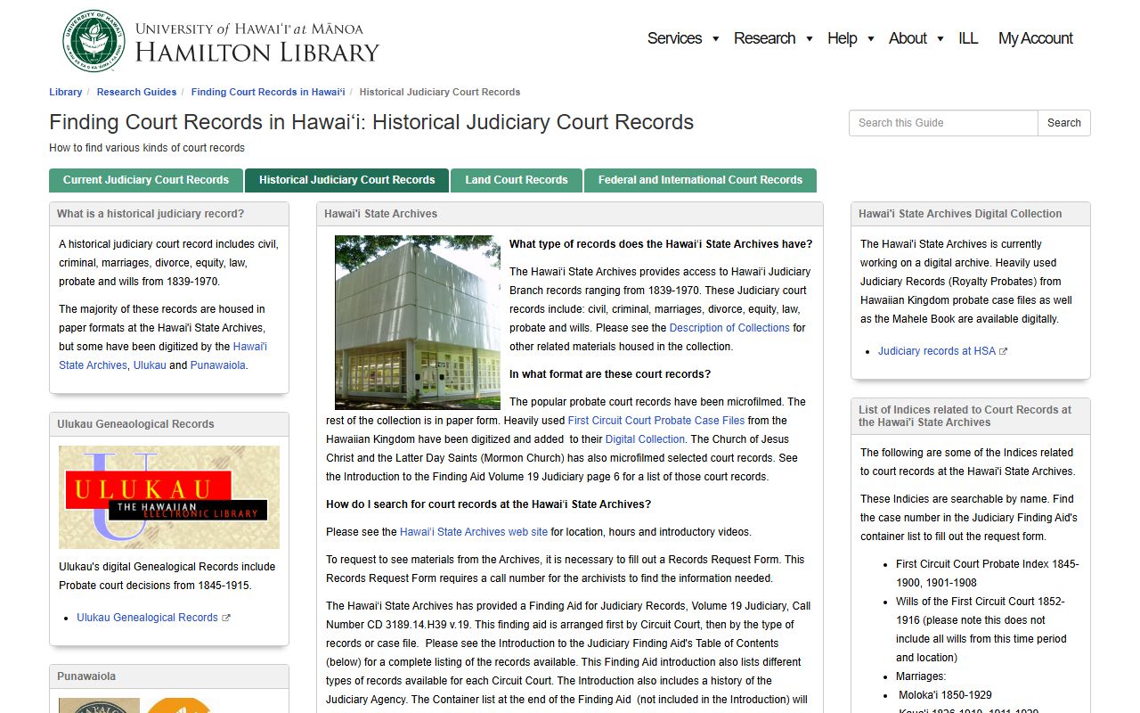Switch to Land Court Records tab

tap(517, 180)
